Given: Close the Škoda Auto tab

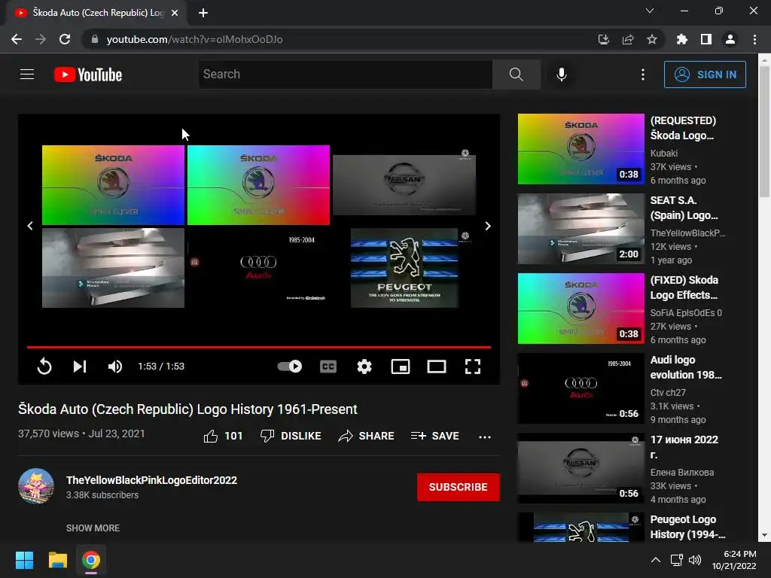Looking at the screenshot, I should (175, 13).
